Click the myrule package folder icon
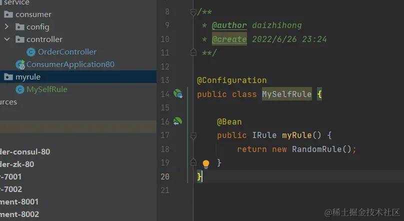This screenshot has width=404, height=221. (8, 77)
